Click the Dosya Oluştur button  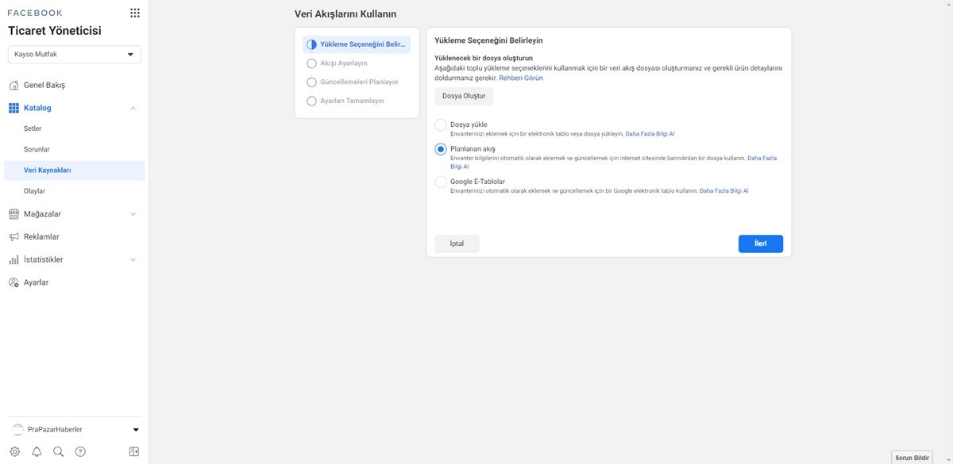pyautogui.click(x=464, y=96)
